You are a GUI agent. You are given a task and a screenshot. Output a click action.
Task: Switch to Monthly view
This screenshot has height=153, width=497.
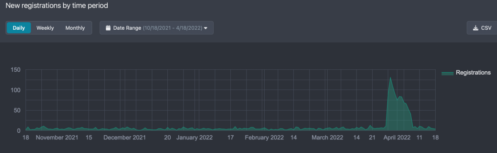coord(75,28)
